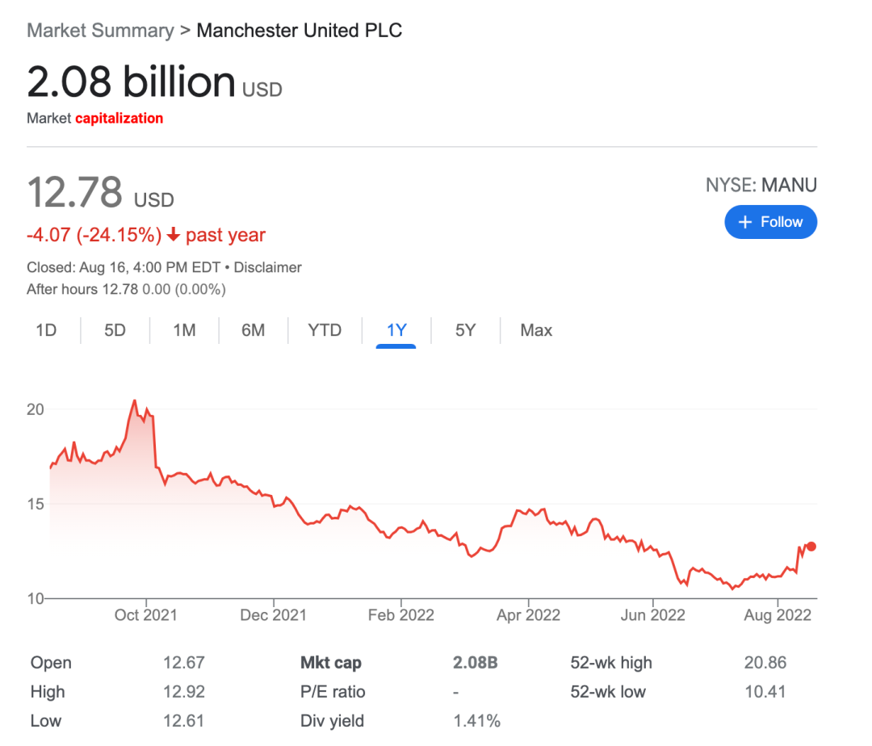
Task: Click the Market Summary breadcrumb
Action: (x=100, y=31)
